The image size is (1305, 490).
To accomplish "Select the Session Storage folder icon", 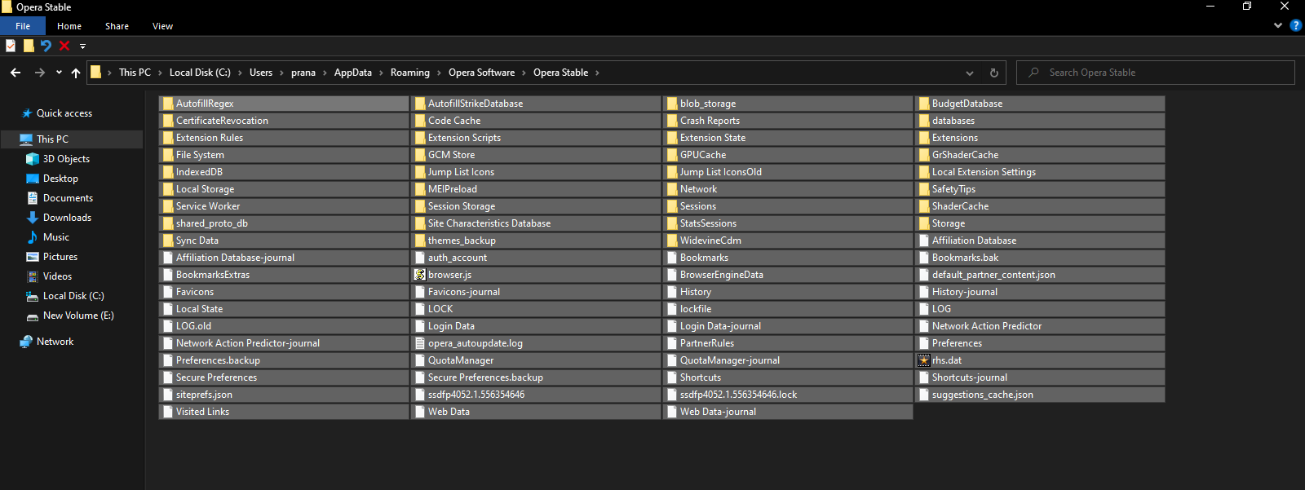I will (x=420, y=206).
